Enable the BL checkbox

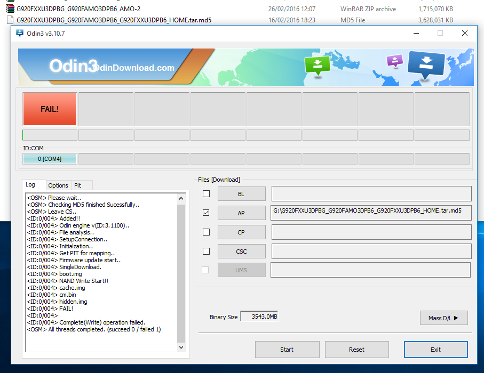click(206, 193)
